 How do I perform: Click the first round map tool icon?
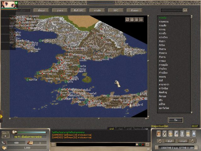tap(128, 20)
